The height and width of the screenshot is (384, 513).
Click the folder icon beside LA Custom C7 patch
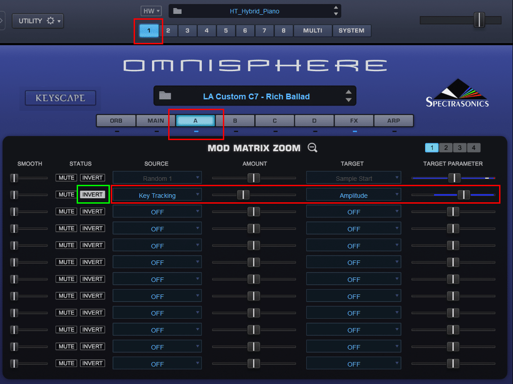pyautogui.click(x=165, y=96)
